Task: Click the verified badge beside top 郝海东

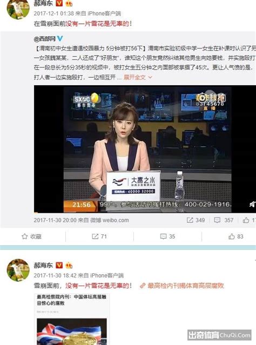Action: pos(59,3)
